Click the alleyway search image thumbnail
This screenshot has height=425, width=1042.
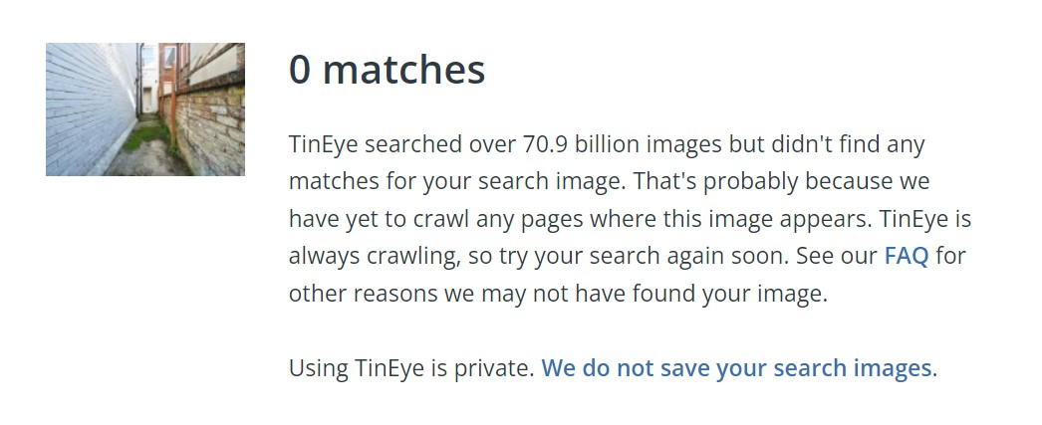pyautogui.click(x=144, y=109)
